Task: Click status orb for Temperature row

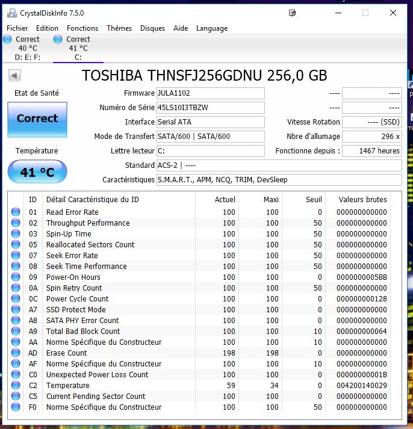Action: pyautogui.click(x=16, y=385)
